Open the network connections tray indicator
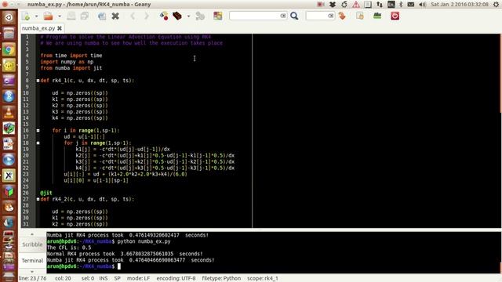Image resolution: width=502 pixels, height=282 pixels. click(x=380, y=5)
